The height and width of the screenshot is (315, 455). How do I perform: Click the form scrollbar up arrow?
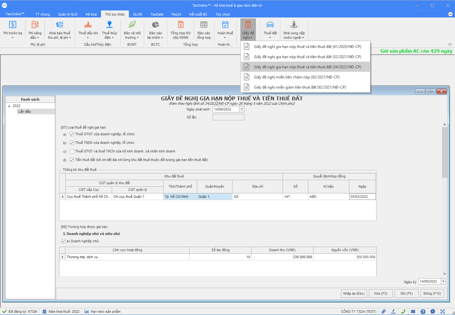[x=445, y=125]
